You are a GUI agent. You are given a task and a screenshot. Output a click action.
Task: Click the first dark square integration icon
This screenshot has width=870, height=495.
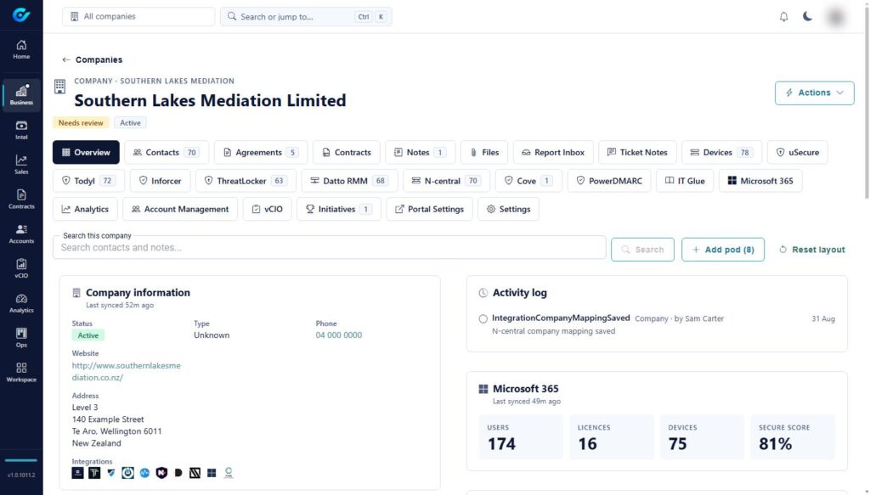point(77,473)
